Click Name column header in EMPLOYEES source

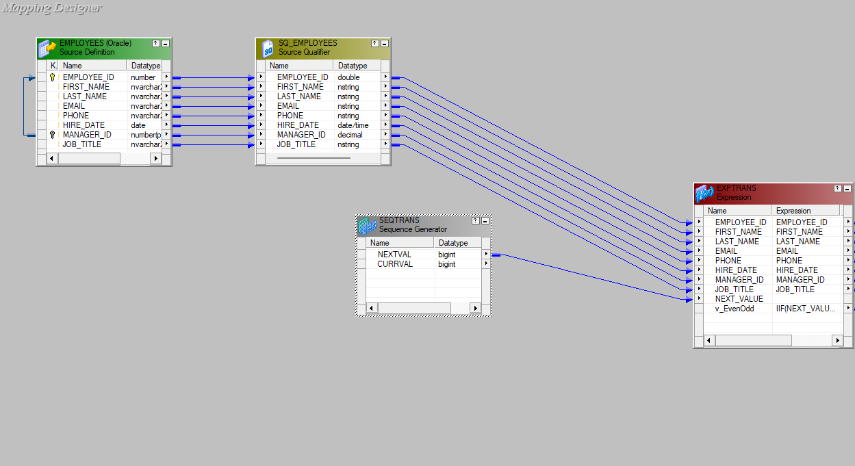coord(93,66)
